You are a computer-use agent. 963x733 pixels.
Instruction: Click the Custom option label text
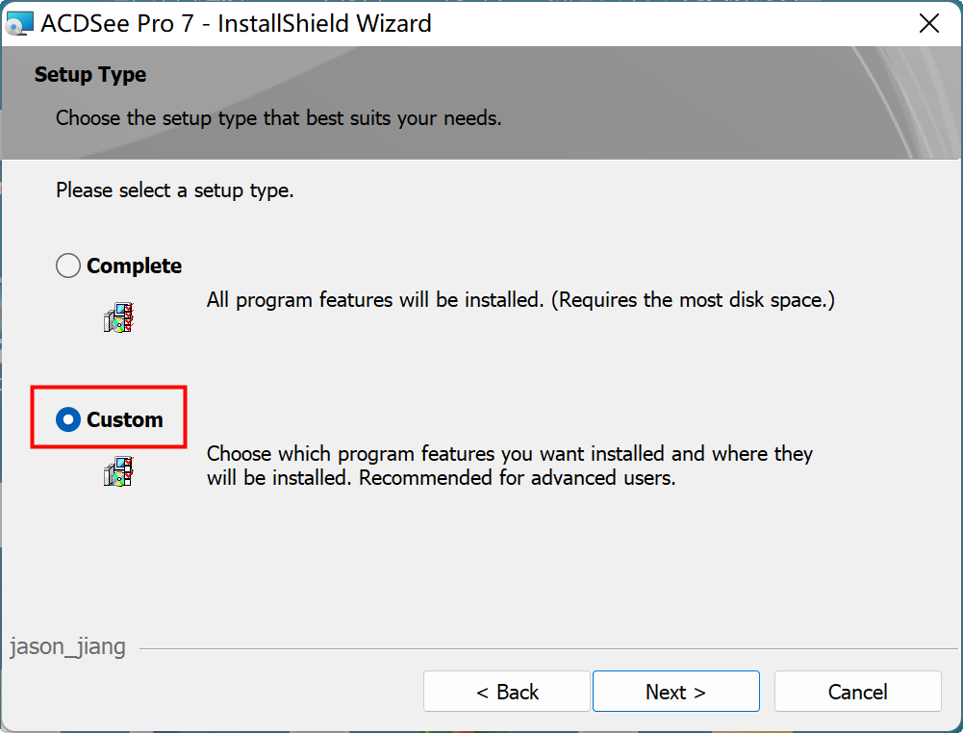click(x=125, y=420)
